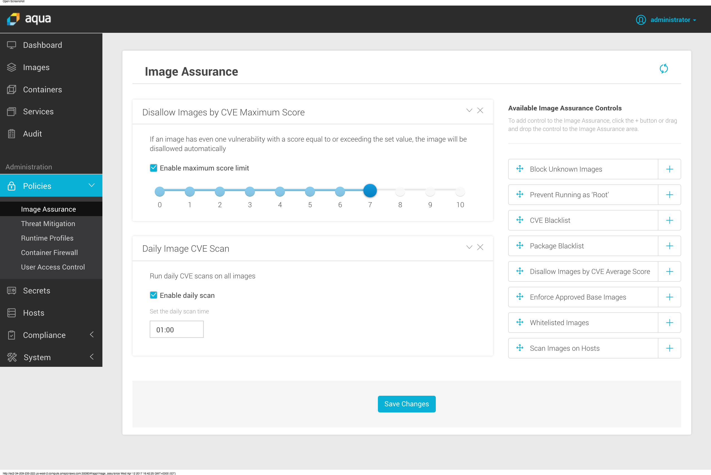Viewport: 711px width, 475px height.
Task: Click the CVE Blacklist add icon
Action: (670, 220)
